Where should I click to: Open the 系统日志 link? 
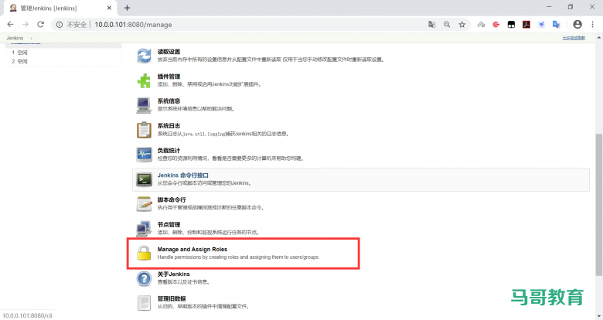coord(169,126)
